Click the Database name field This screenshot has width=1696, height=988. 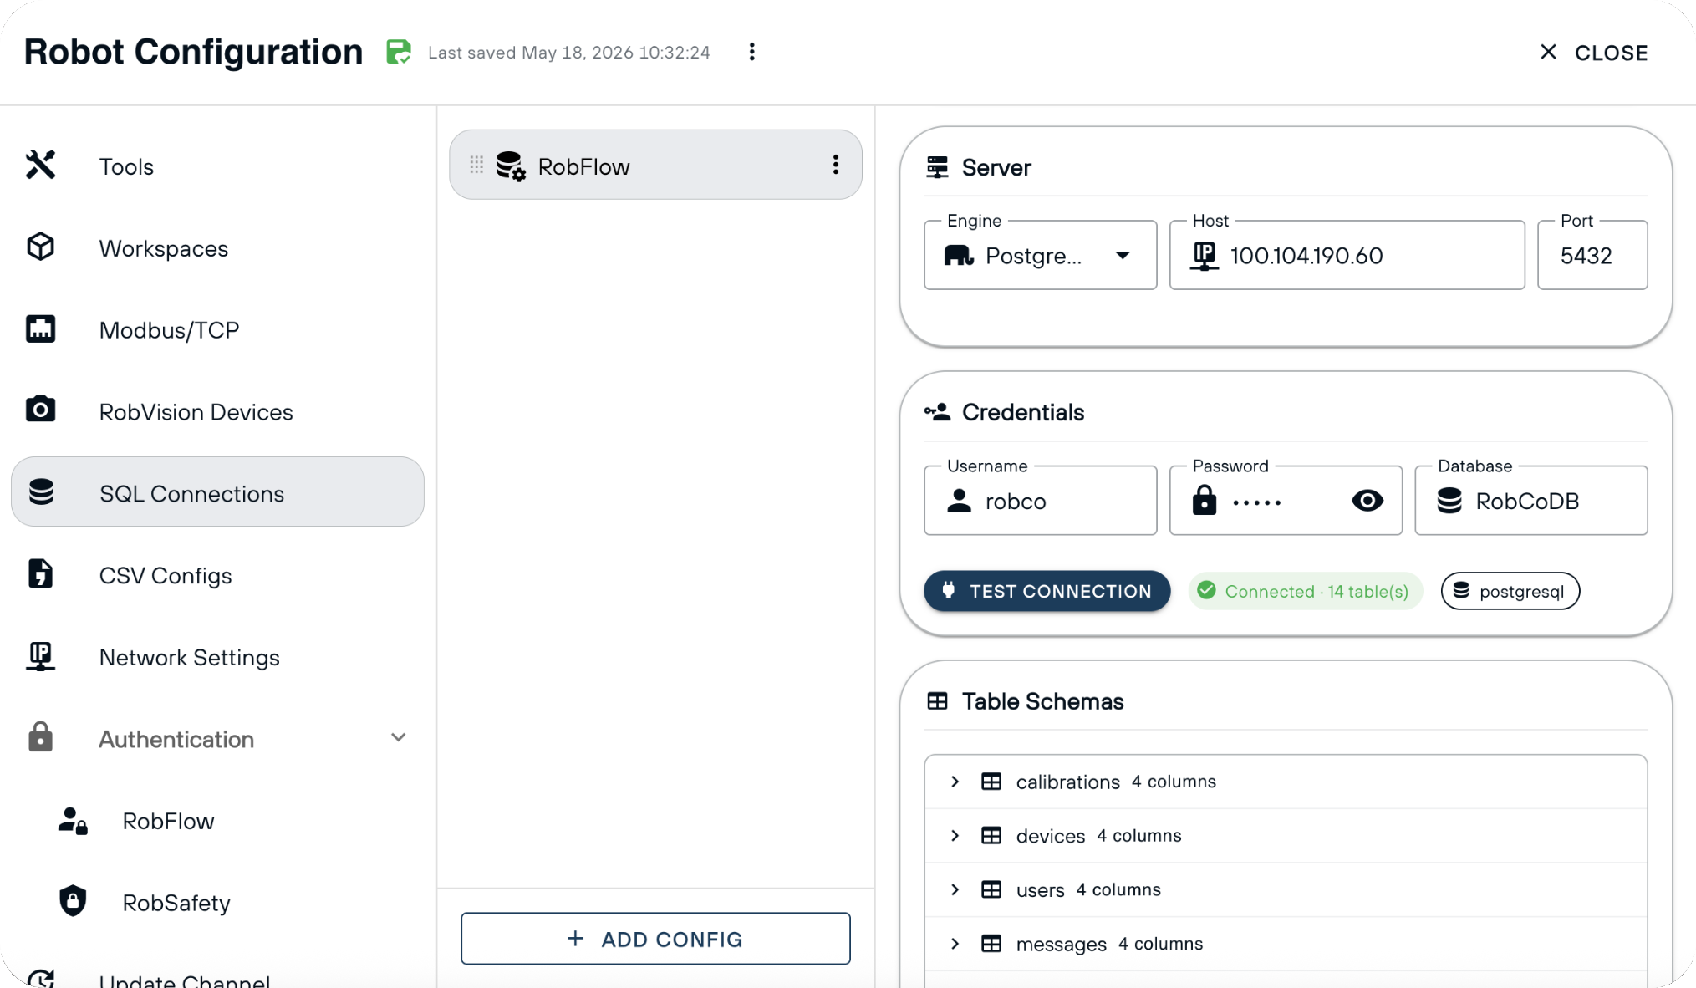1530,500
